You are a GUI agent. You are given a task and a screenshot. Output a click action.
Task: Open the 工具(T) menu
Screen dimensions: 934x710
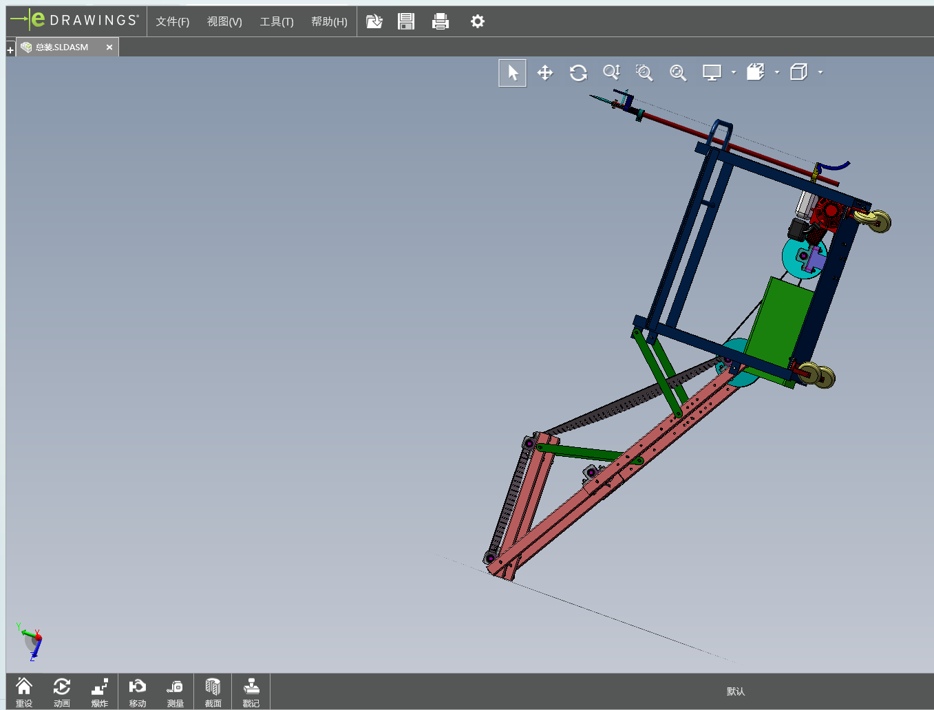pos(277,22)
